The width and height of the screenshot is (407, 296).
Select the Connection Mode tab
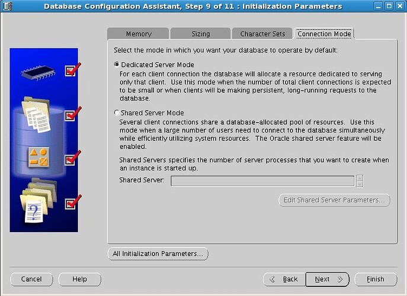point(324,34)
